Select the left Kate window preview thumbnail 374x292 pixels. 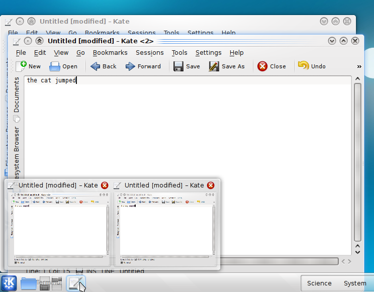[x=59, y=229]
